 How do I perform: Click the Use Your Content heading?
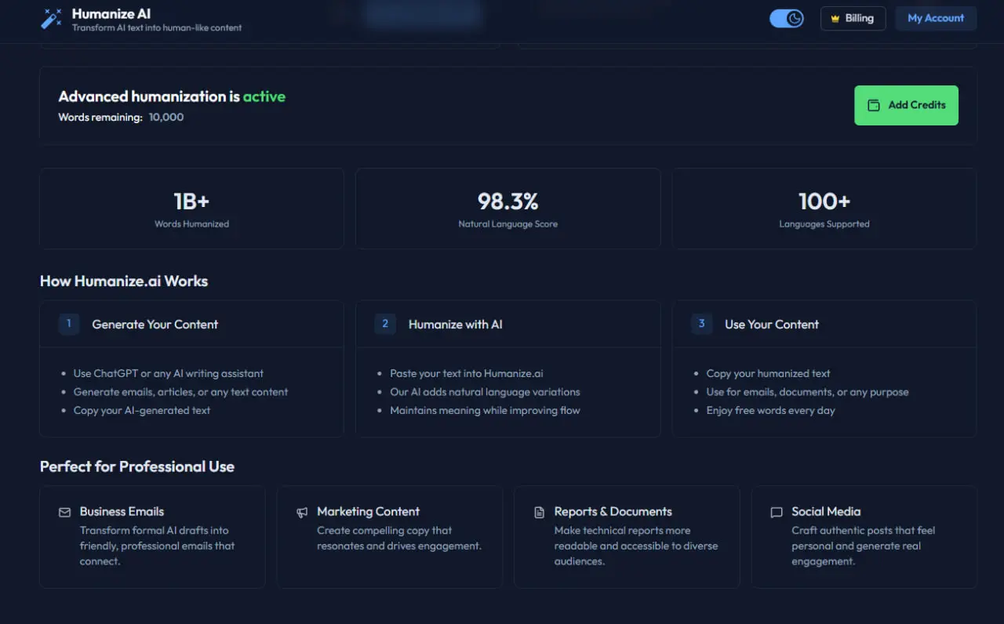pyautogui.click(x=772, y=325)
